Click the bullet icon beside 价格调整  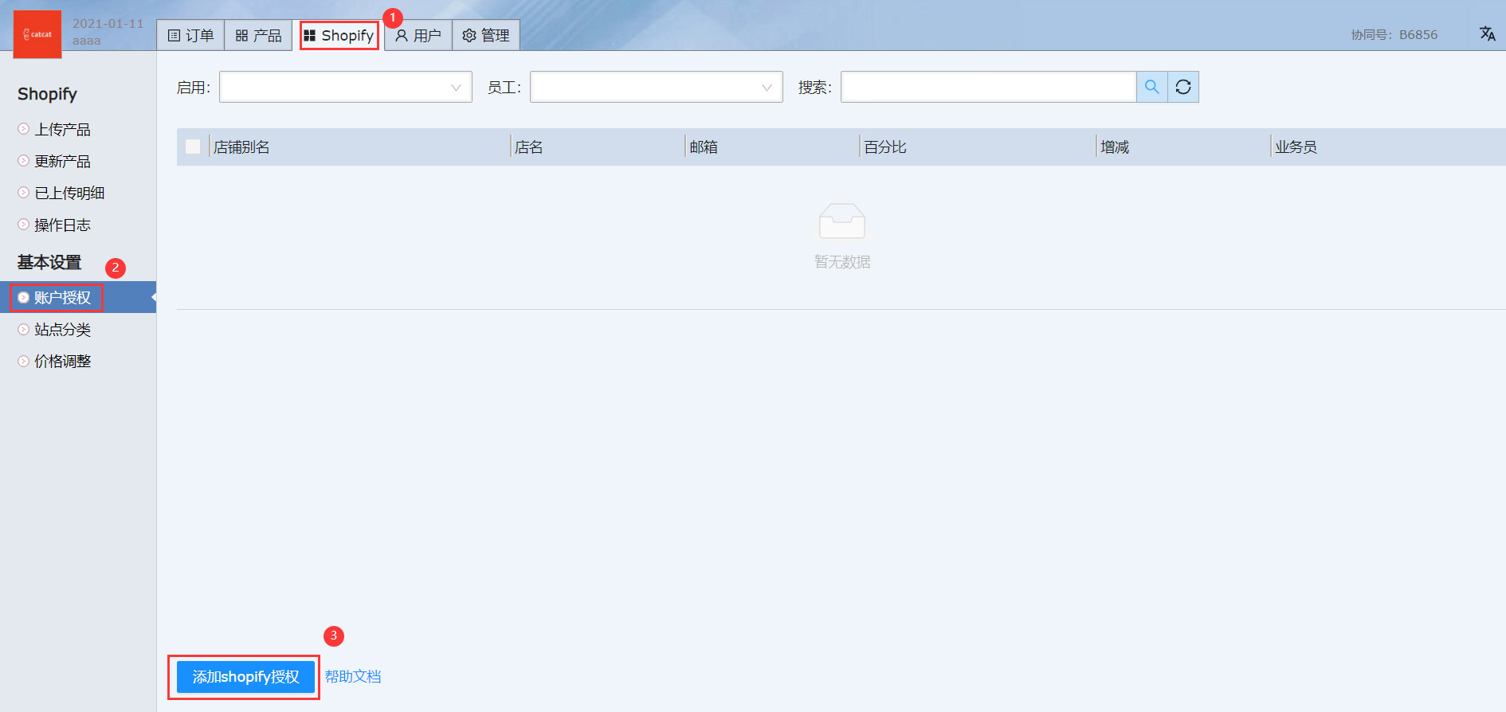[x=24, y=361]
